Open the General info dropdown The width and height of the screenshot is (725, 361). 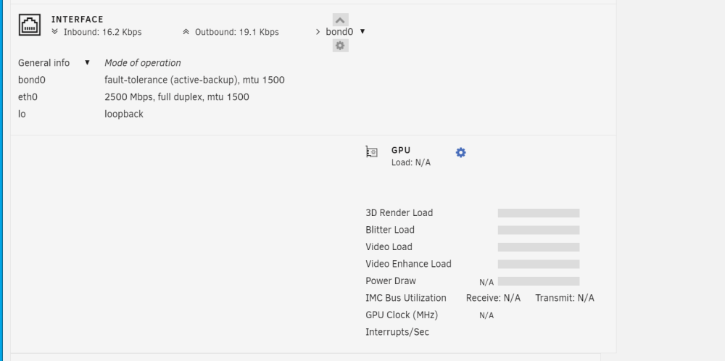point(54,63)
